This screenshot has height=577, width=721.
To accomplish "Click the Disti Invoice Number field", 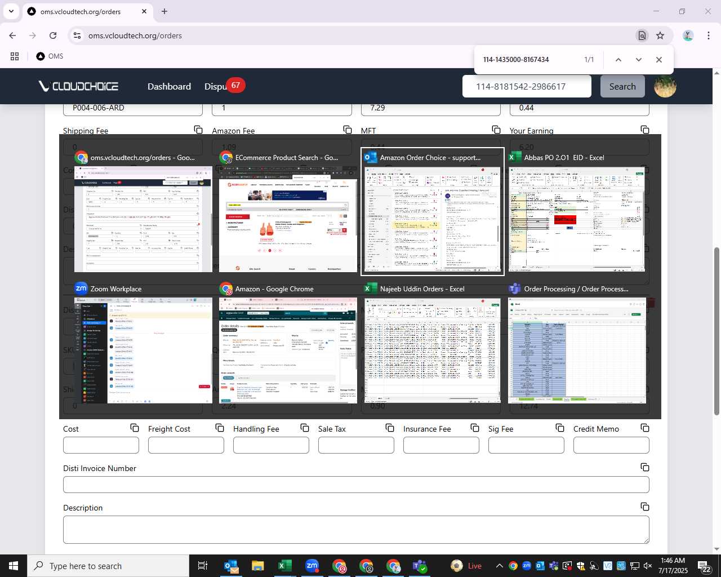I will [x=356, y=485].
